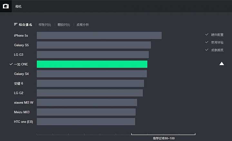Click the xiaomi MI3 W score bar
Screen dimensions: 232x141
87,103
